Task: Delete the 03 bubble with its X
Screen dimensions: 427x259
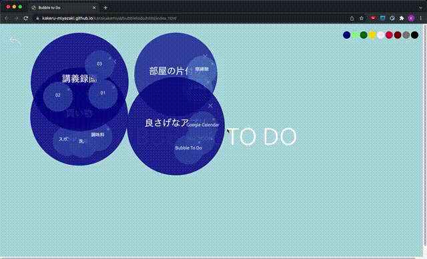Action: coord(110,58)
